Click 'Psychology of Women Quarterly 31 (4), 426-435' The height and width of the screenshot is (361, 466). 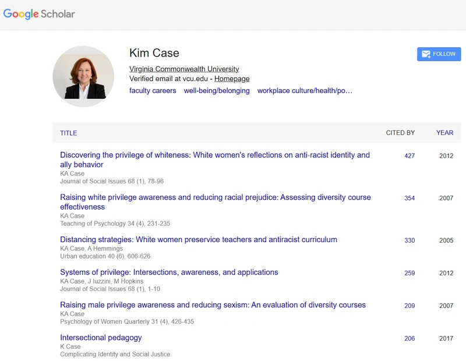(127, 321)
